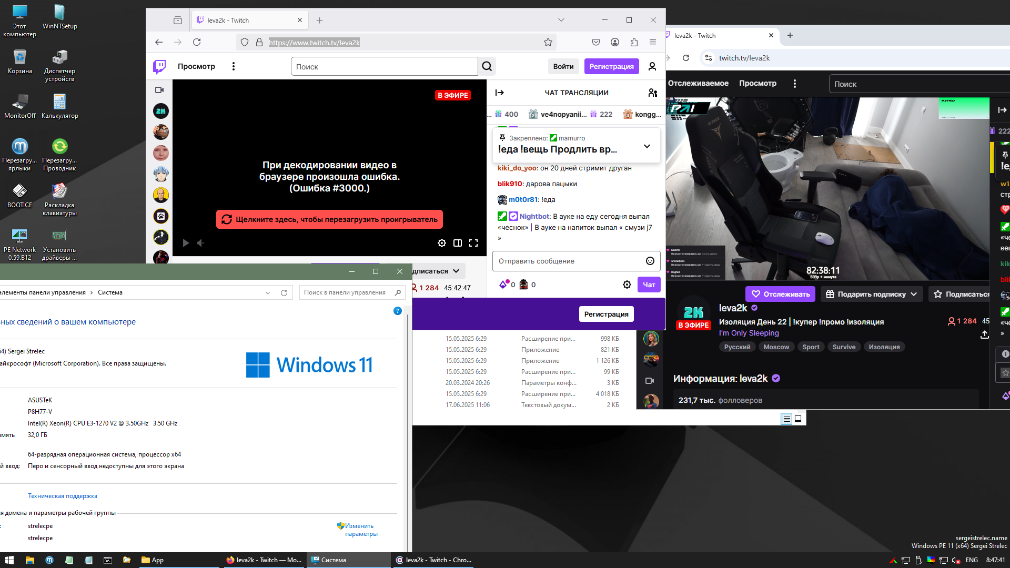Open Техническая поддержка link
This screenshot has width=1010, height=568.
pos(62,496)
